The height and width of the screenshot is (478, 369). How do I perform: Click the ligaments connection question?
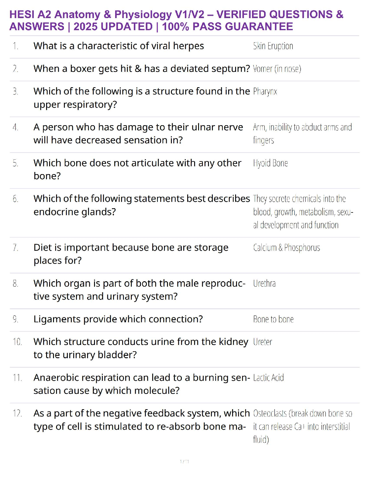(118, 319)
